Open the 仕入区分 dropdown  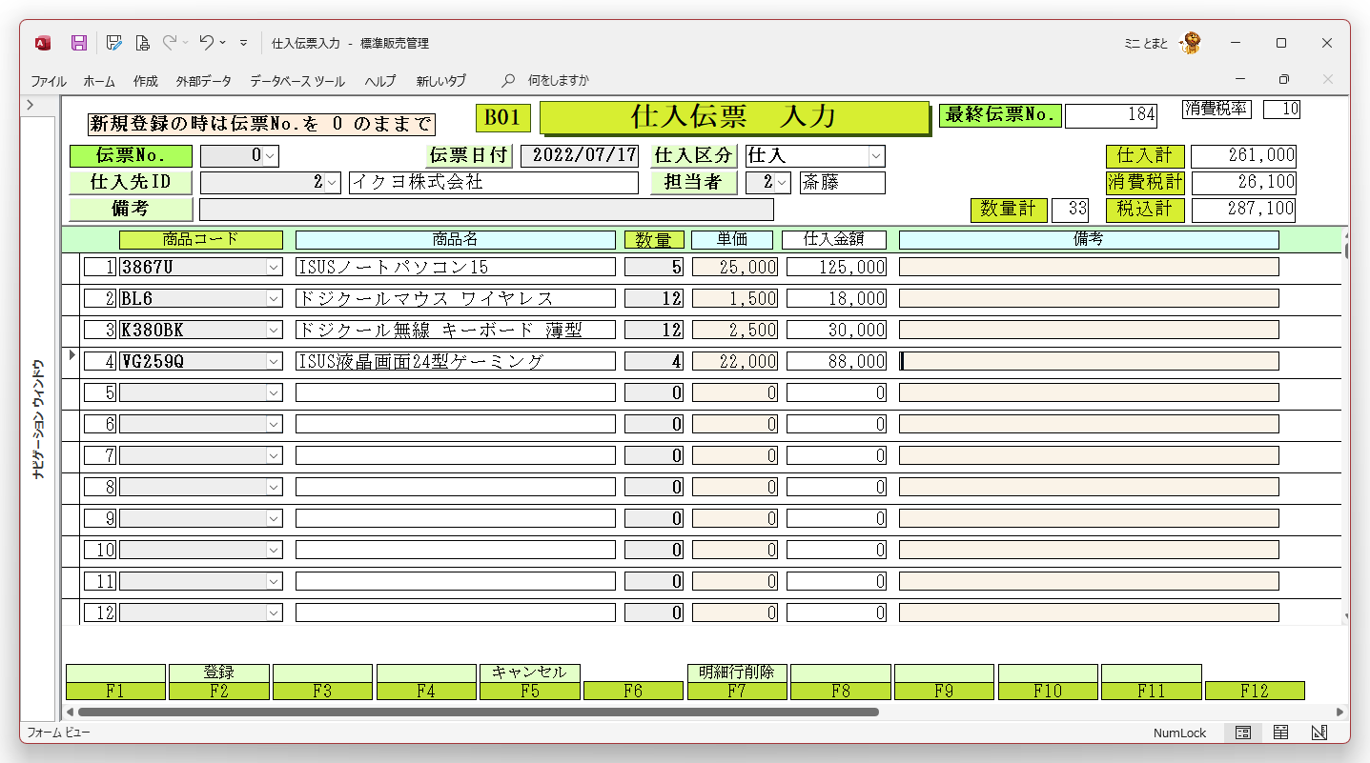tap(877, 156)
